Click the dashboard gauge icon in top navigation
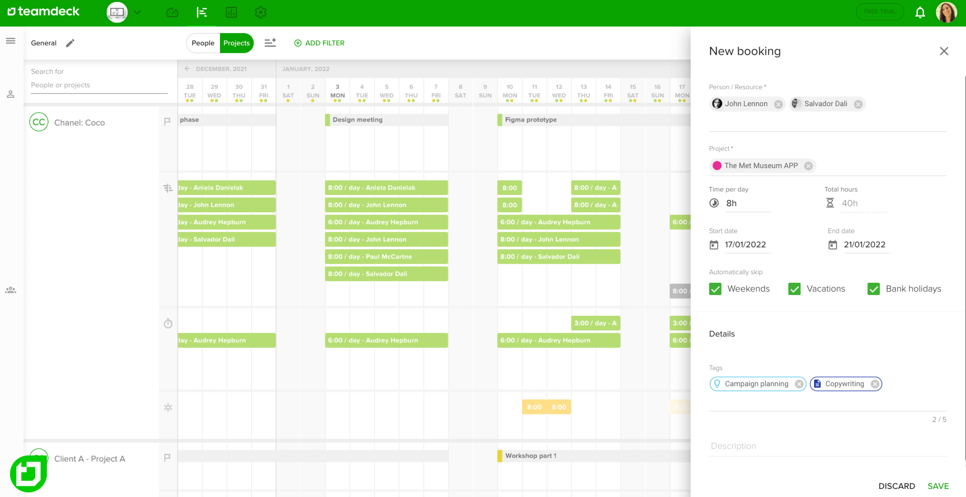Screen dimensions: 966x497 [172, 13]
